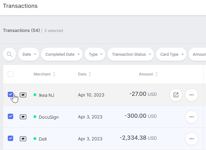Expand the Card Type filter dropdown
This screenshot has width=206, height=150.
(171, 54)
